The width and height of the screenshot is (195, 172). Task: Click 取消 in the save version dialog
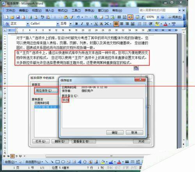point(135,133)
